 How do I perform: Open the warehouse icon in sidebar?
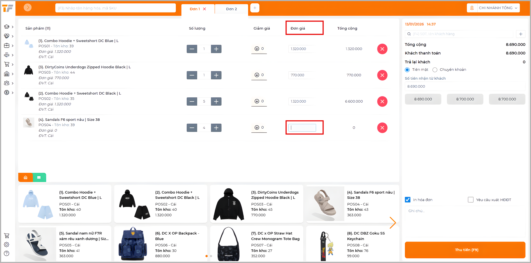tap(7, 74)
